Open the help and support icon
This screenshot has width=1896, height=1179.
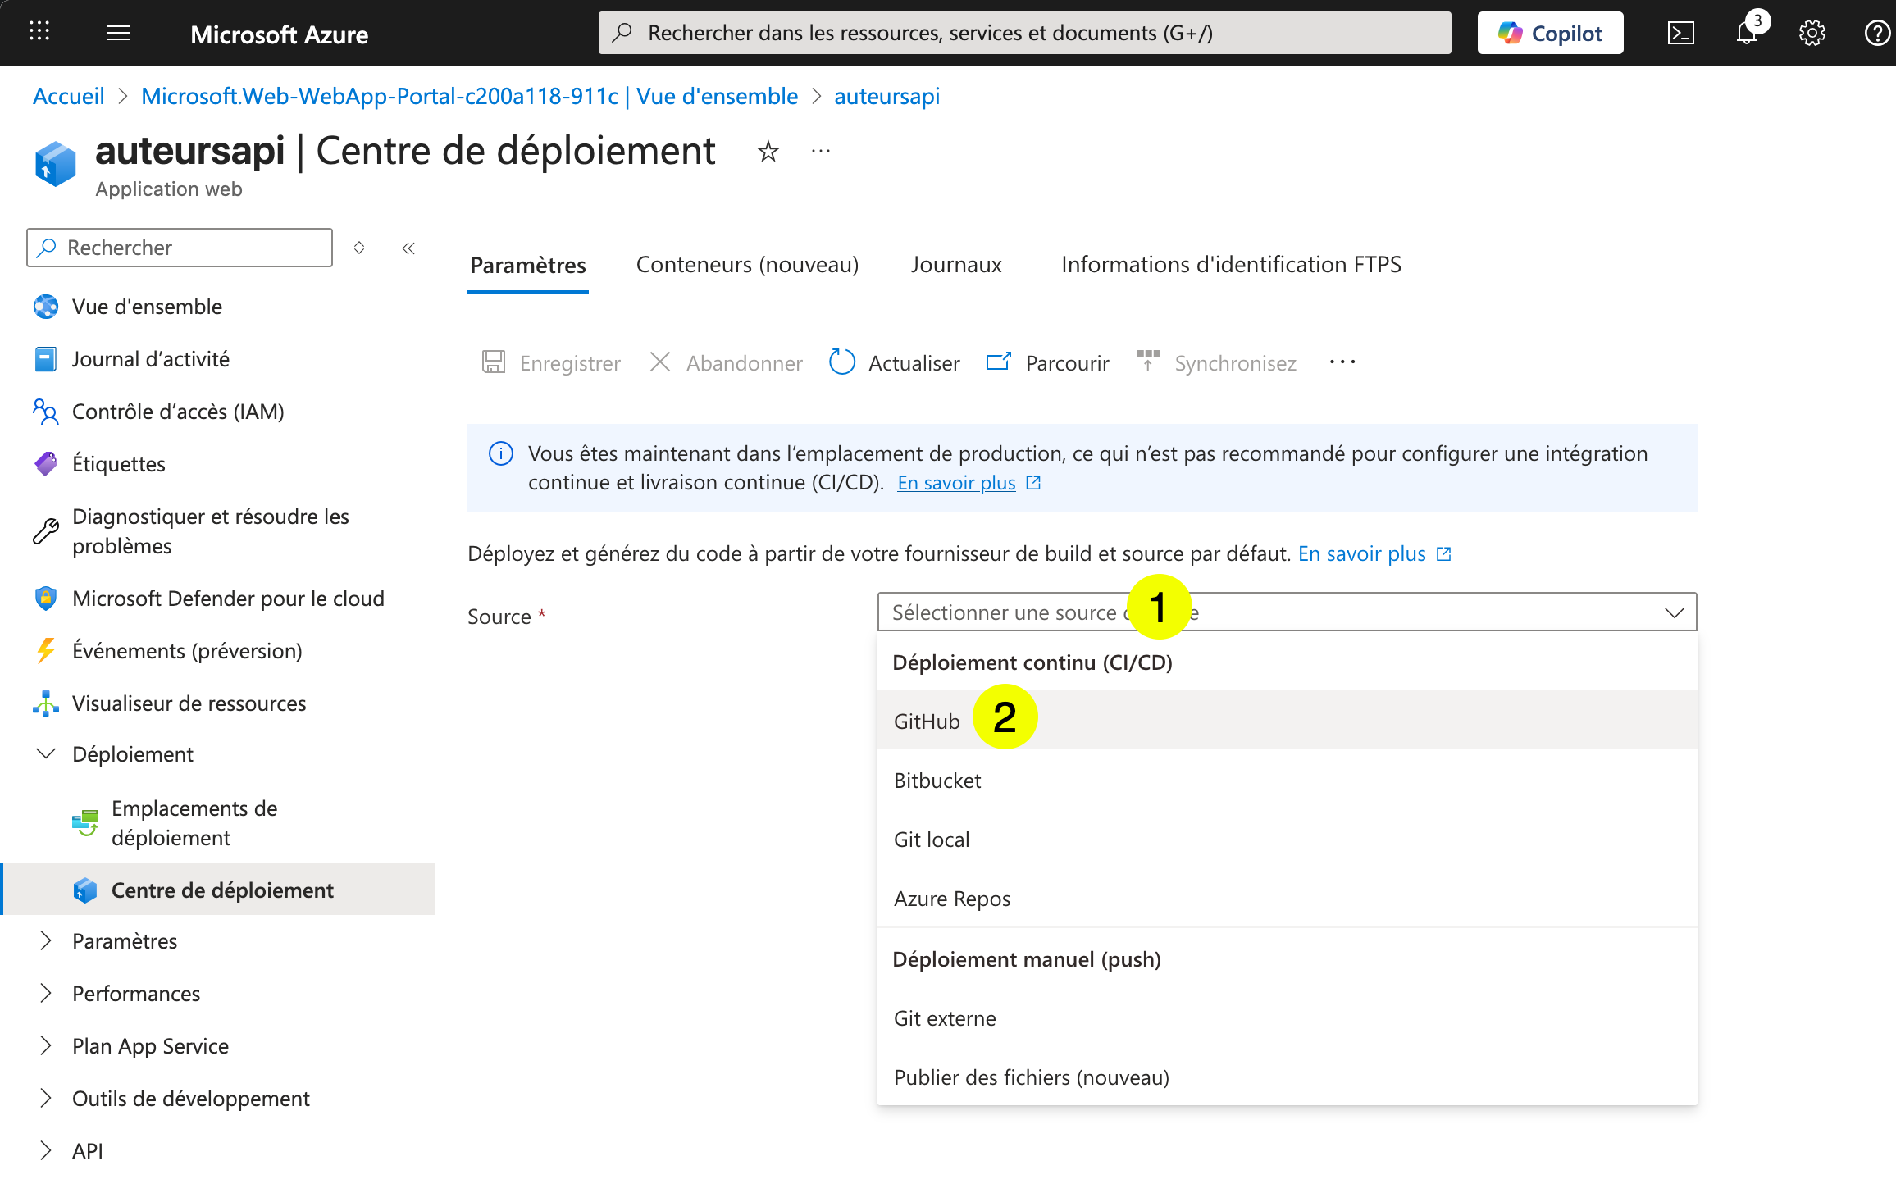[1875, 33]
